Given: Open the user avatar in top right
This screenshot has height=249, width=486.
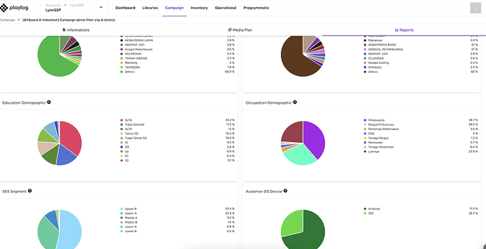Looking at the screenshot, I should (475, 8).
